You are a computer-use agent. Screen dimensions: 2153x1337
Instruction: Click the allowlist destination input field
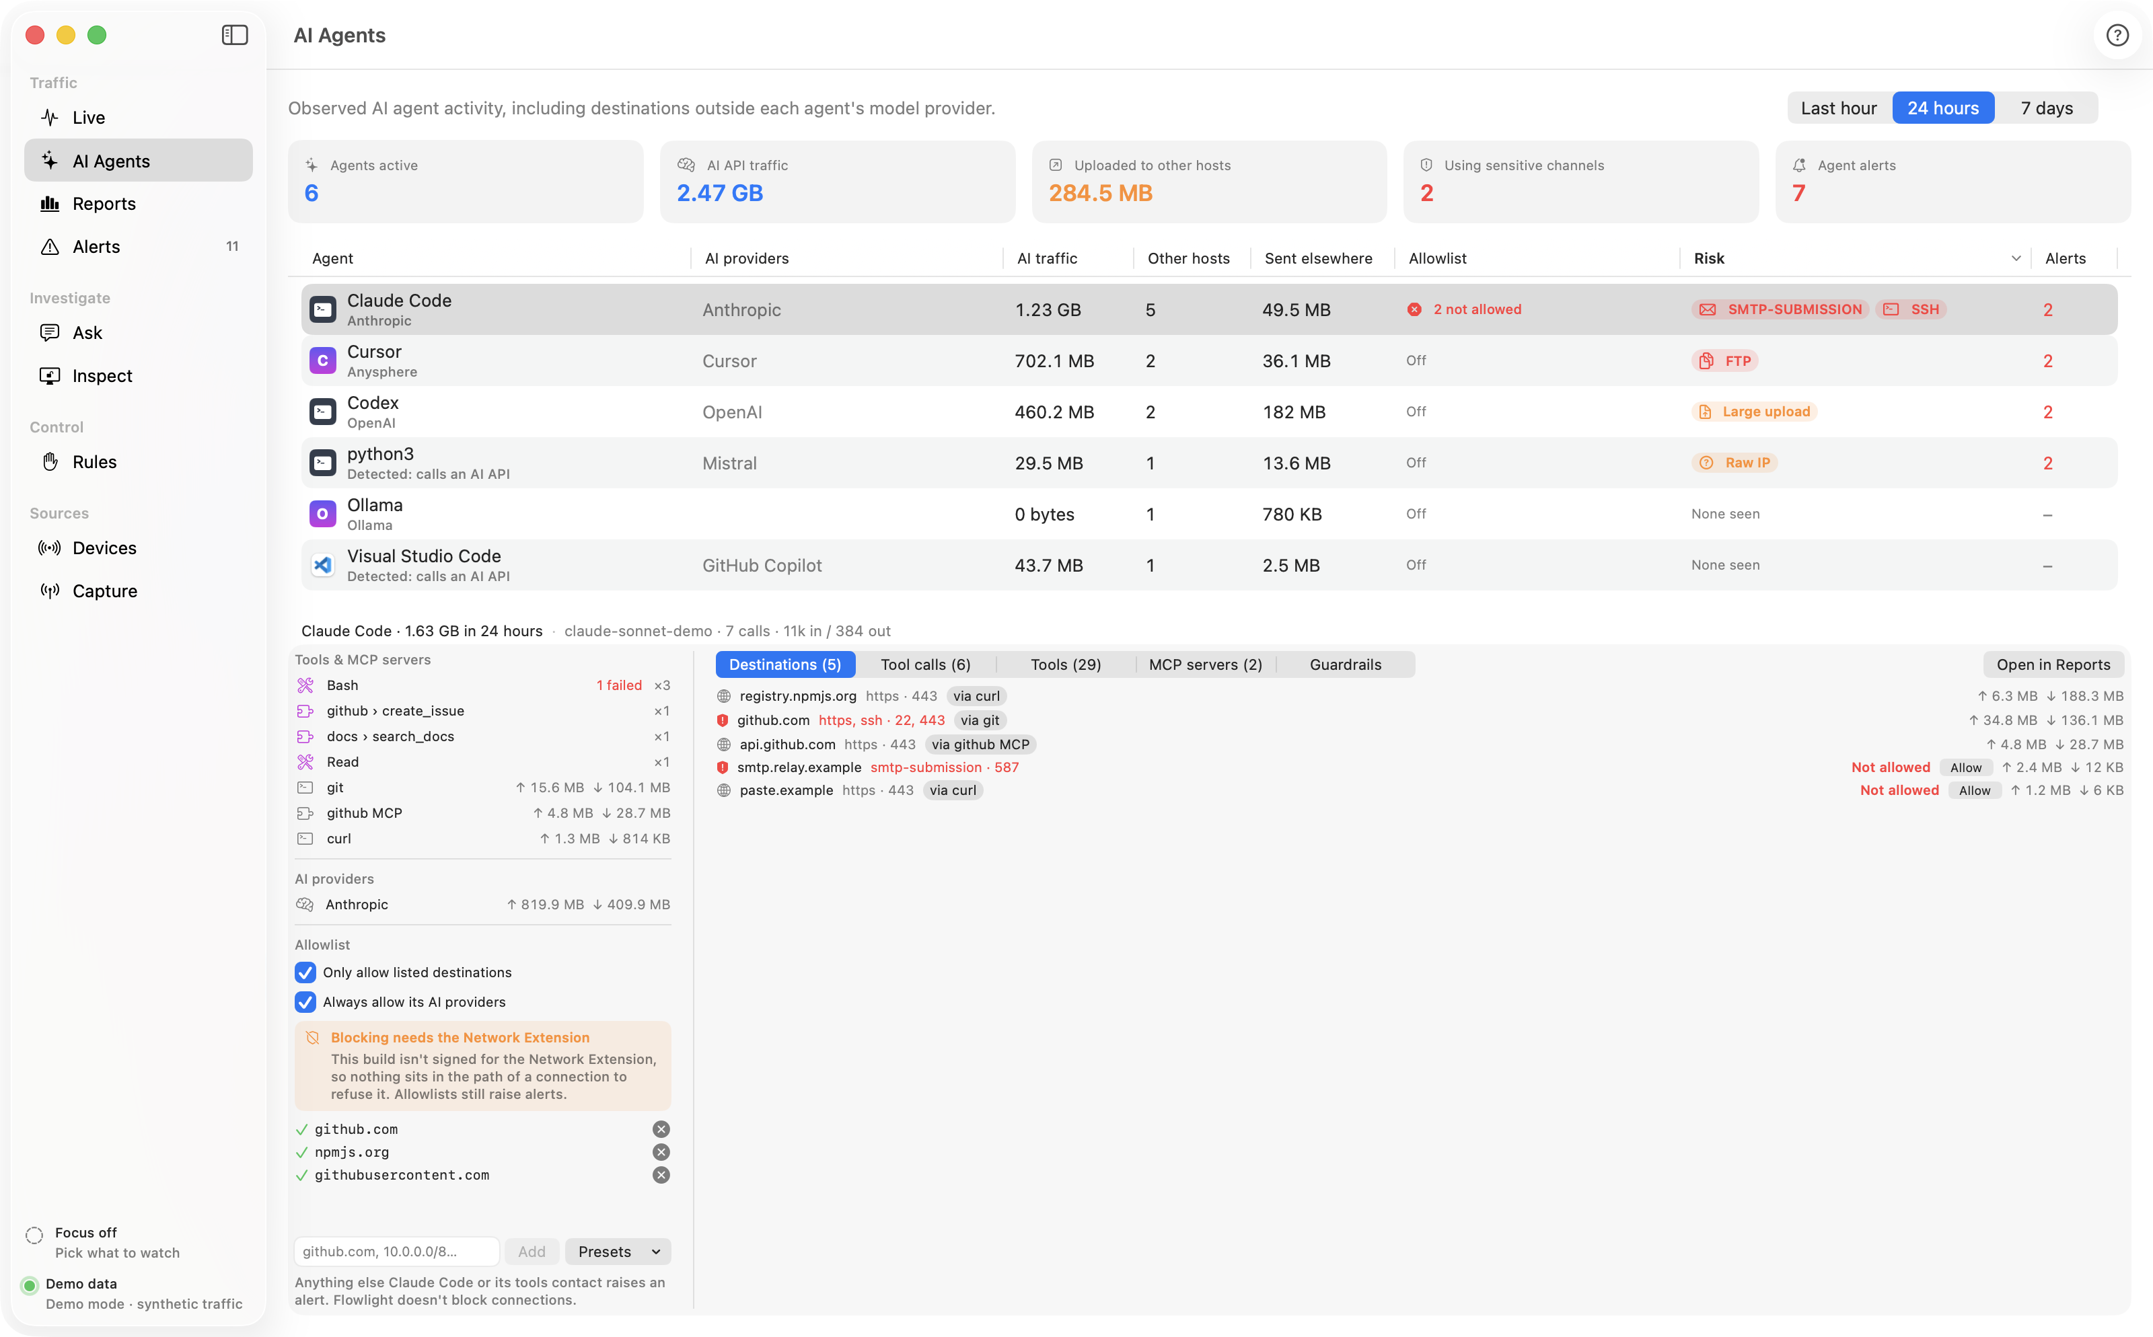[x=397, y=1251]
